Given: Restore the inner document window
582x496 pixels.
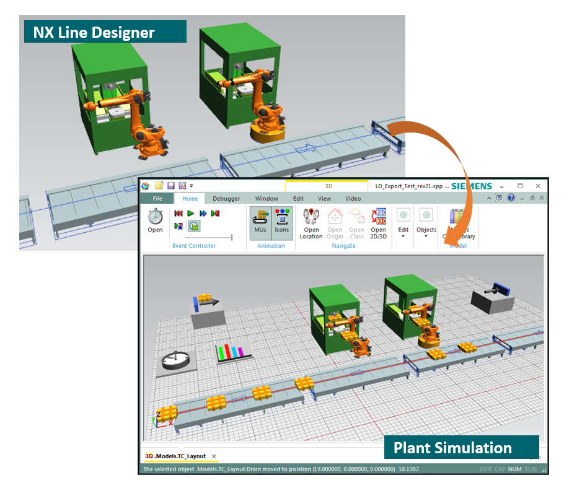Looking at the screenshot, I should pyautogui.click(x=532, y=198).
